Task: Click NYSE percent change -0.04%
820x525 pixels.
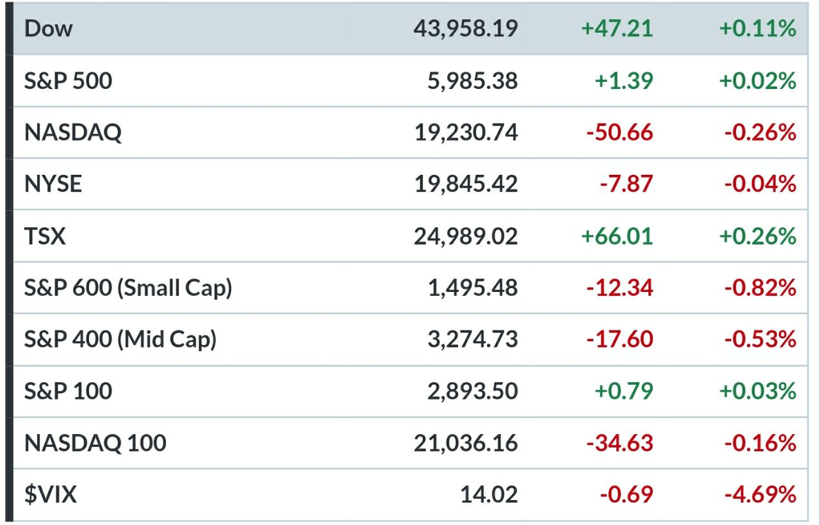Action: point(760,184)
